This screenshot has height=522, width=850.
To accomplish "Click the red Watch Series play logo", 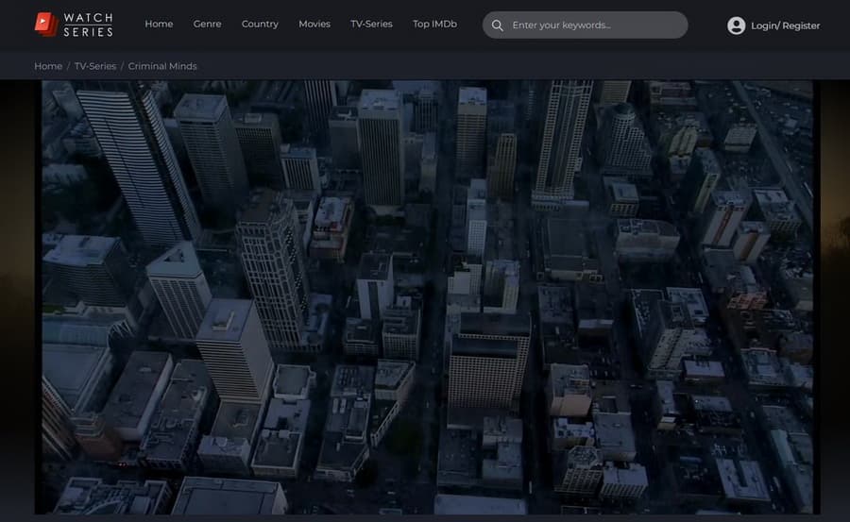I will click(46, 25).
